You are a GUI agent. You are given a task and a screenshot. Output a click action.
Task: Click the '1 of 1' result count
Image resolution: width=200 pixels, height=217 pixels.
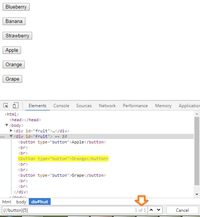[x=140, y=210]
